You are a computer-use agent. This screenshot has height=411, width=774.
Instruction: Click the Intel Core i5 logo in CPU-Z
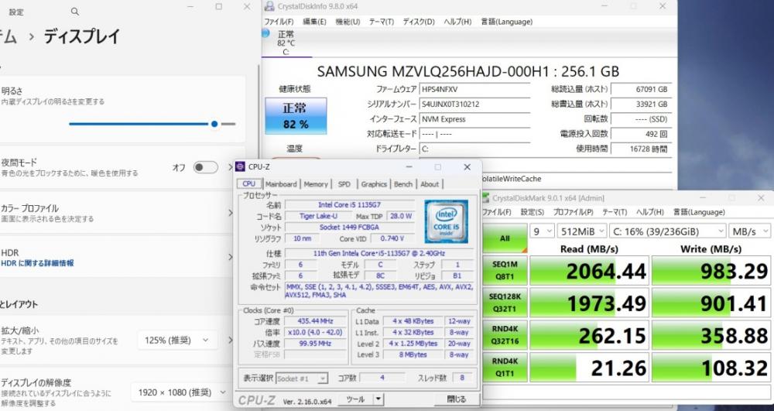pos(447,221)
